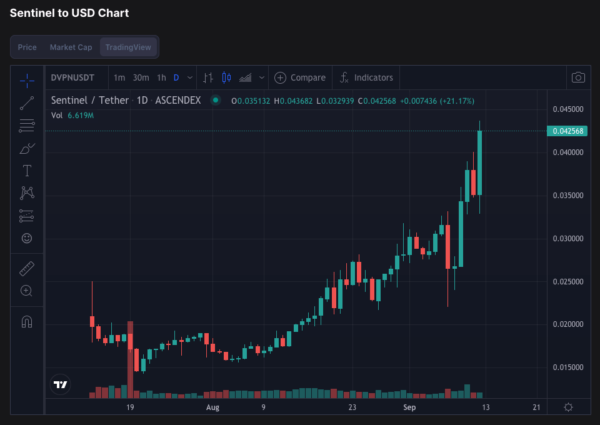The height and width of the screenshot is (425, 600).
Task: Click the DVPNUSDT symbol search
Action: 72,77
